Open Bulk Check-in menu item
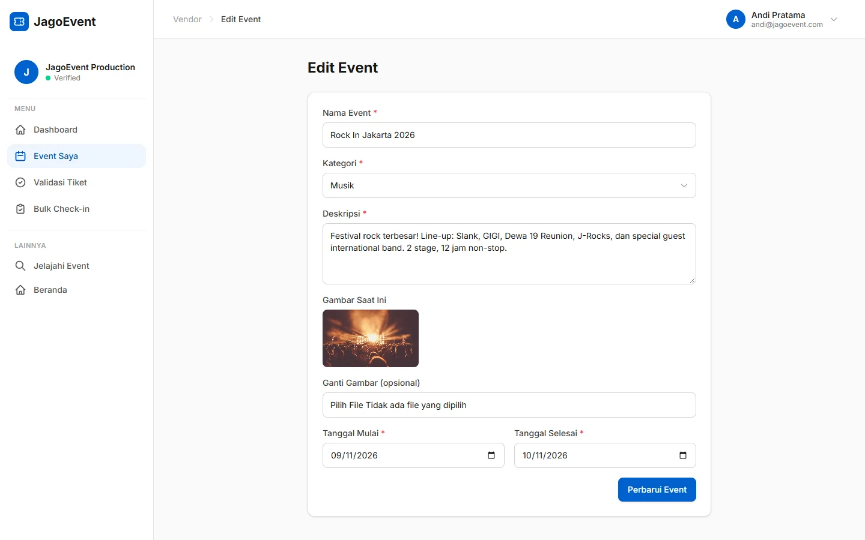This screenshot has width=865, height=540. (77, 209)
